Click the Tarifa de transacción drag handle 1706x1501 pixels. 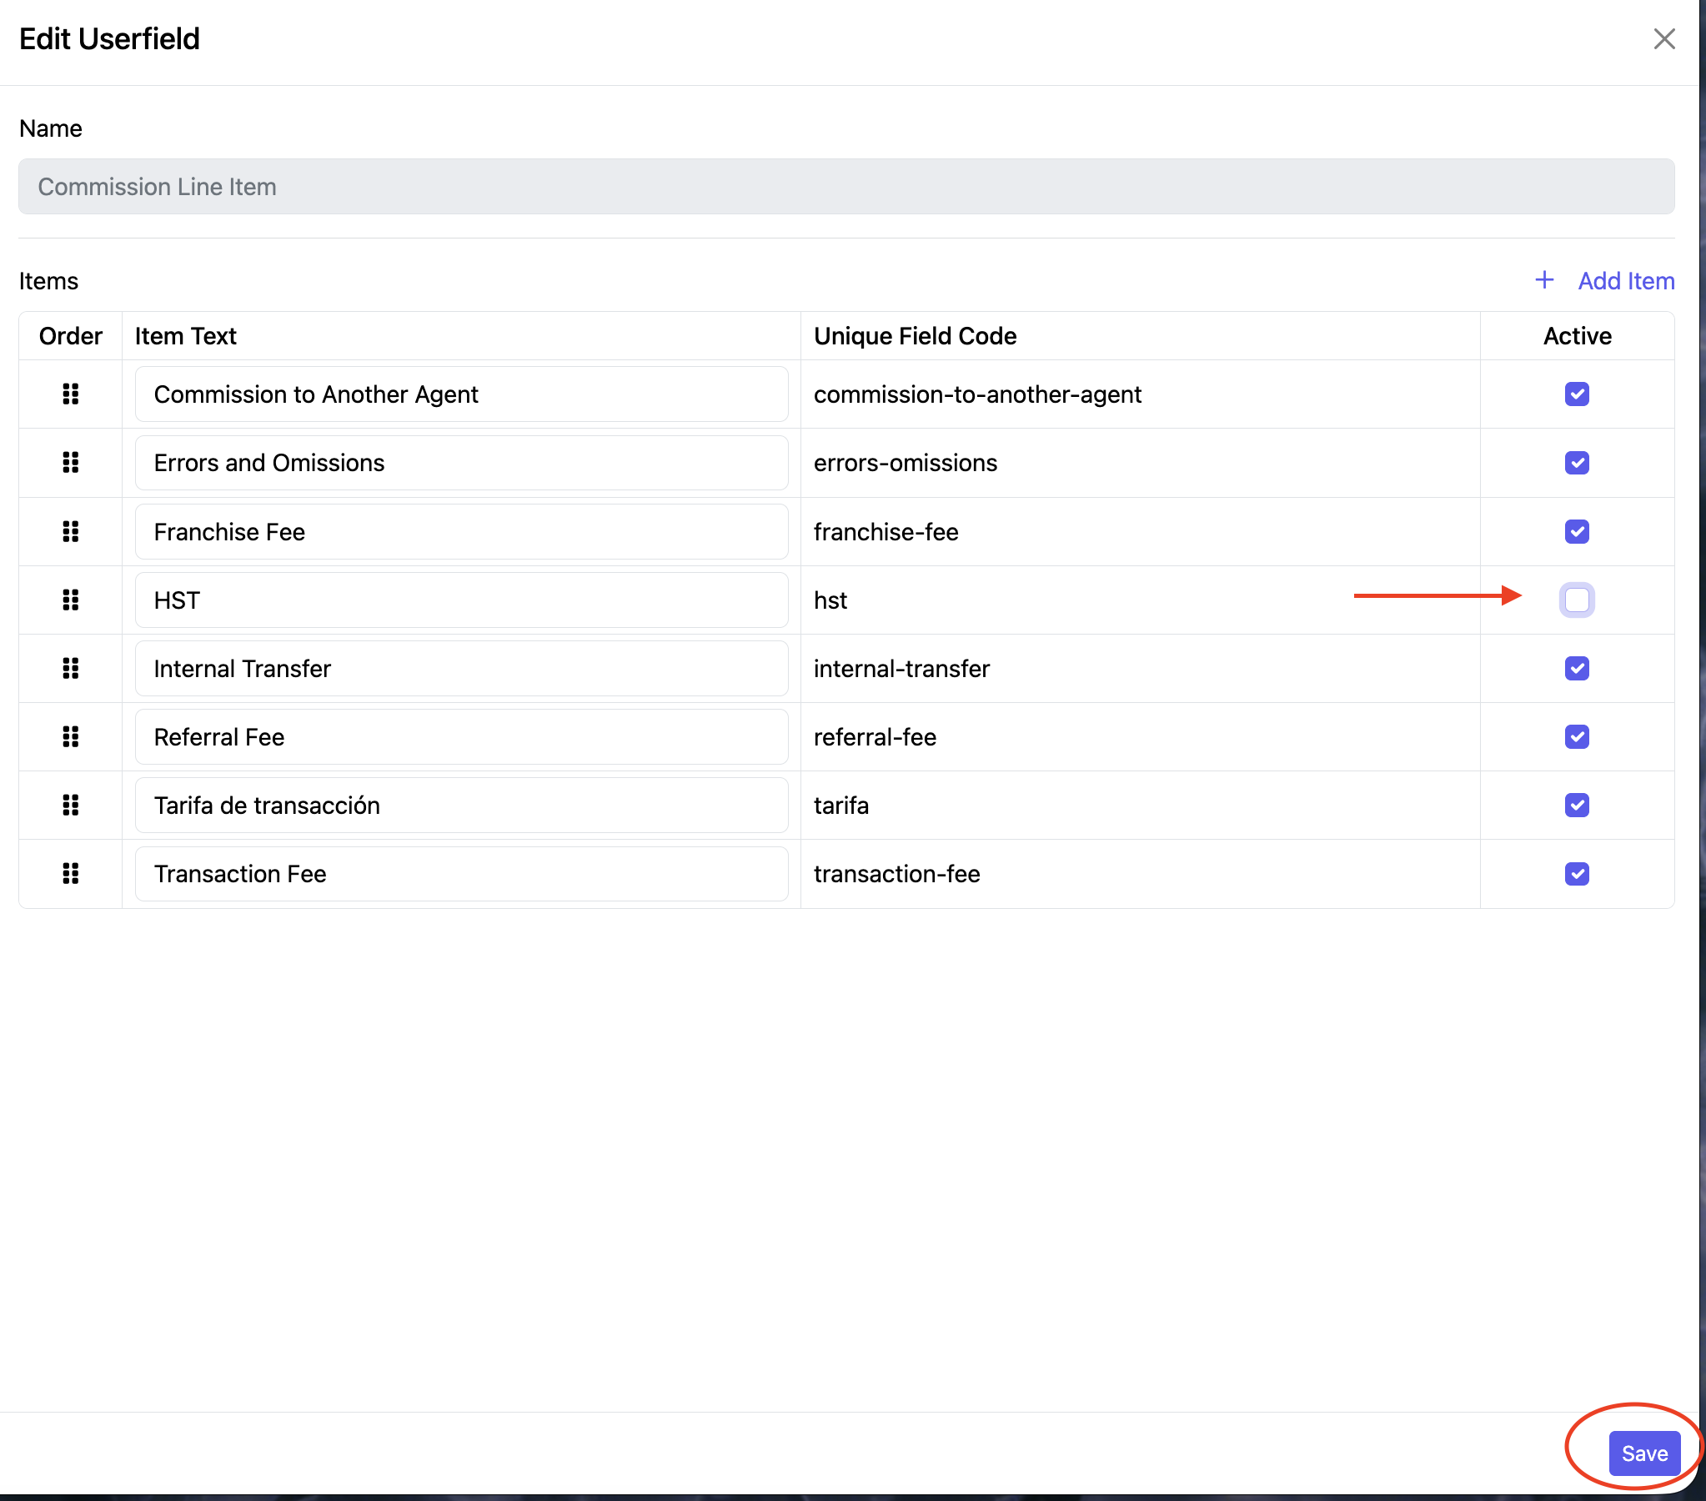(x=71, y=806)
